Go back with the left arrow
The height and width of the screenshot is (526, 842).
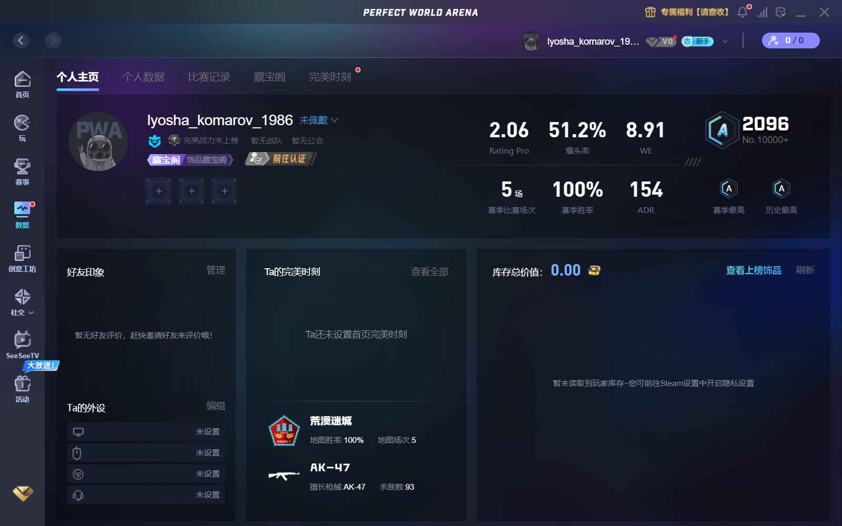[x=21, y=41]
